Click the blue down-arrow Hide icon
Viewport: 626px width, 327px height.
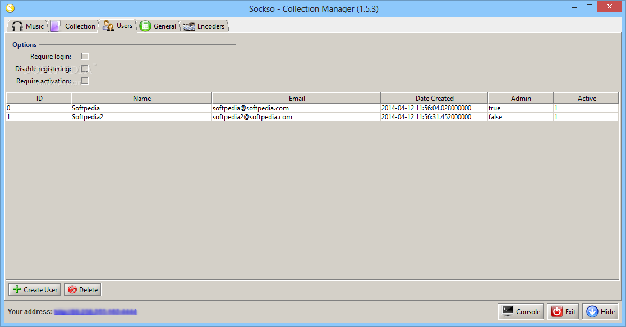click(592, 311)
